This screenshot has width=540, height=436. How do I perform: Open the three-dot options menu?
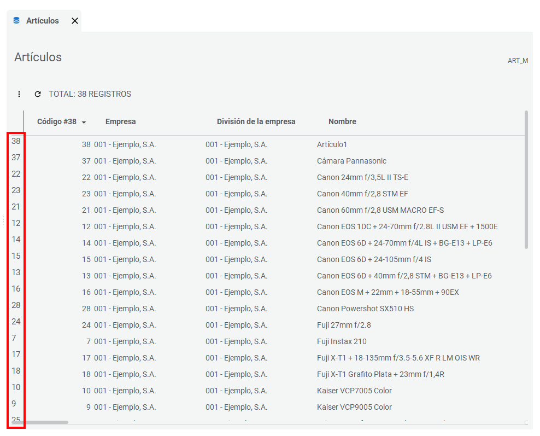19,94
